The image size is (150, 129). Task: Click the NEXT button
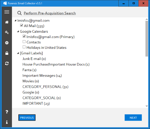(x=133, y=118)
